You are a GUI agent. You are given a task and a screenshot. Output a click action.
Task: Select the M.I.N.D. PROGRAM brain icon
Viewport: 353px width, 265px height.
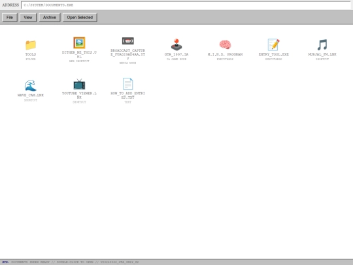coord(225,44)
